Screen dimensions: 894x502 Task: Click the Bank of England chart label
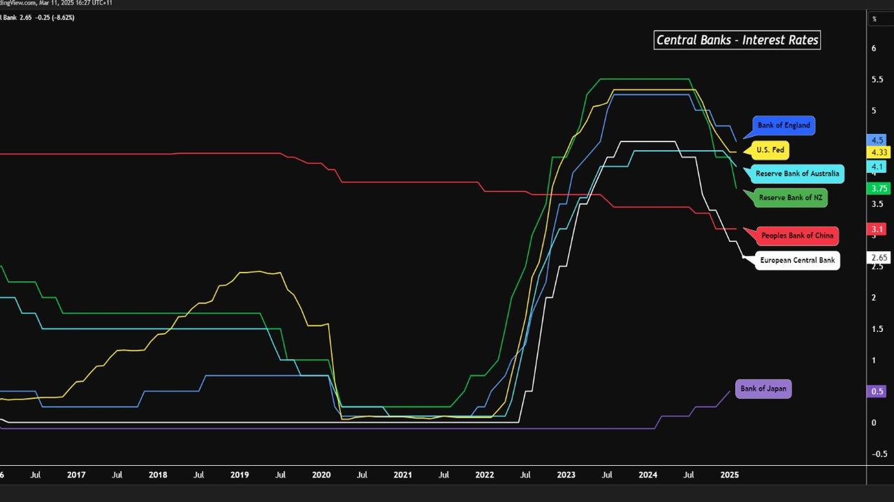tap(784, 125)
